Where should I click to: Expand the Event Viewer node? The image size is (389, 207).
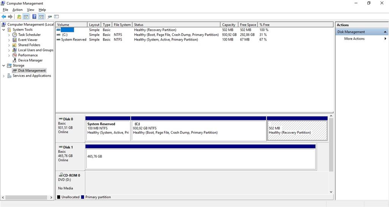[x=9, y=40]
